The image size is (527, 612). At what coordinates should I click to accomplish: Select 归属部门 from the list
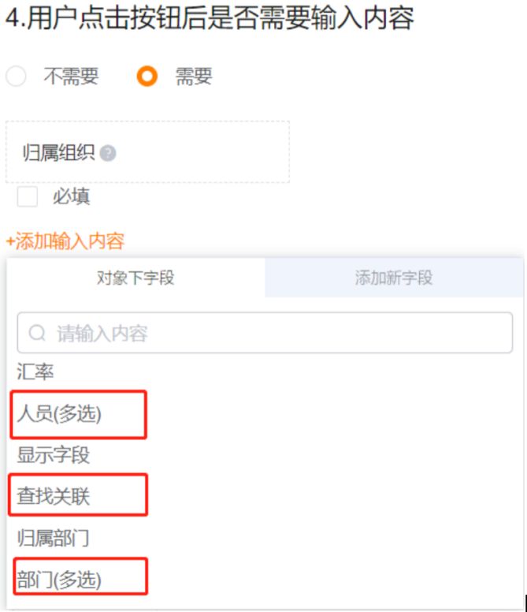point(54,539)
